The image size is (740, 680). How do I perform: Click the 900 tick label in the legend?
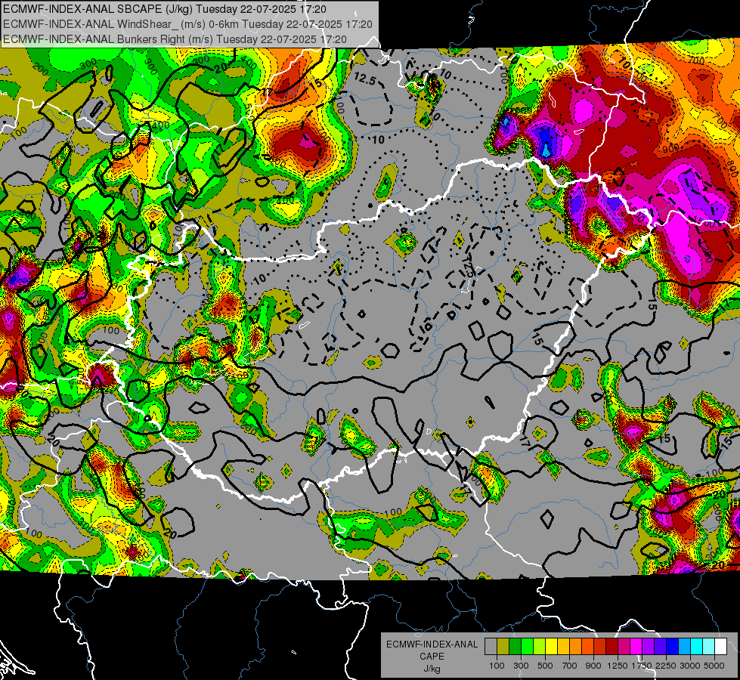point(593,666)
